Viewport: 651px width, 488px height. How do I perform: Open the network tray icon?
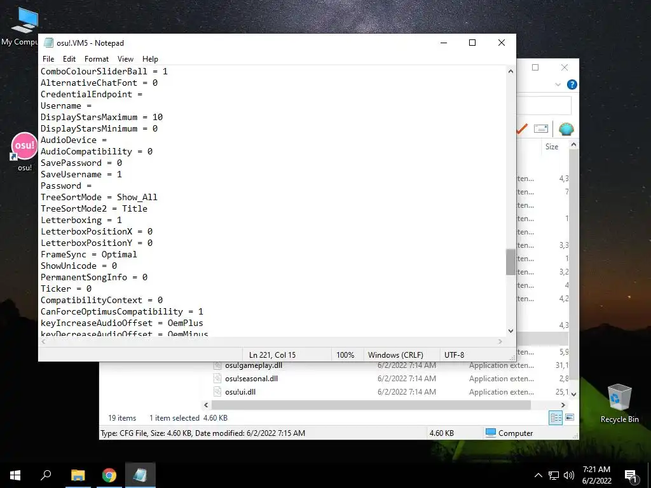point(554,475)
